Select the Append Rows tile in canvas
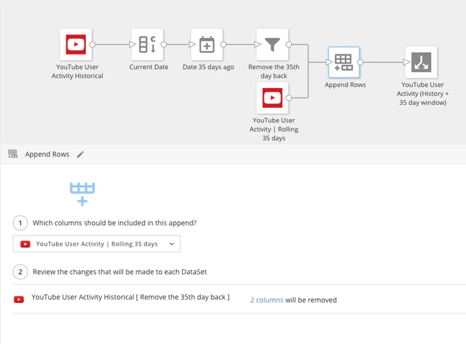The width and height of the screenshot is (466, 344). pos(344,62)
